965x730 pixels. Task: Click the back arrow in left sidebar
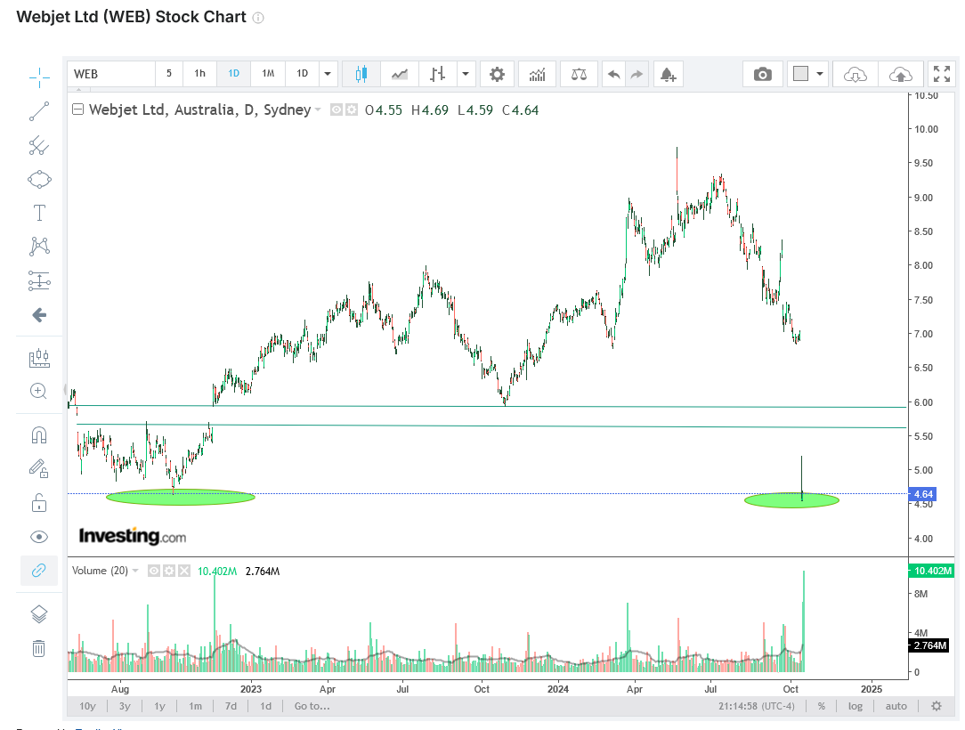point(39,315)
